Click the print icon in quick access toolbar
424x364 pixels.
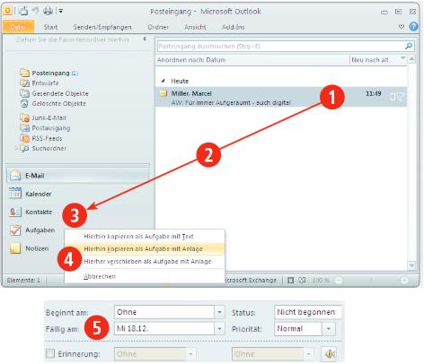48,11
